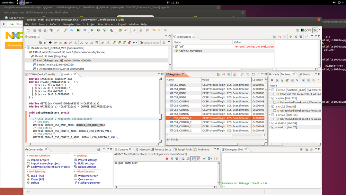Click Step Return in the Debug view toolbar
The height and width of the screenshot is (195, 346).
click(91, 43)
